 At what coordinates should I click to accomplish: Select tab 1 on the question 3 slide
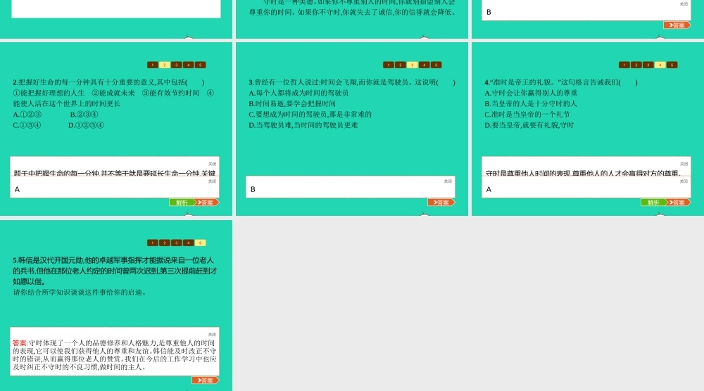[x=389, y=65]
